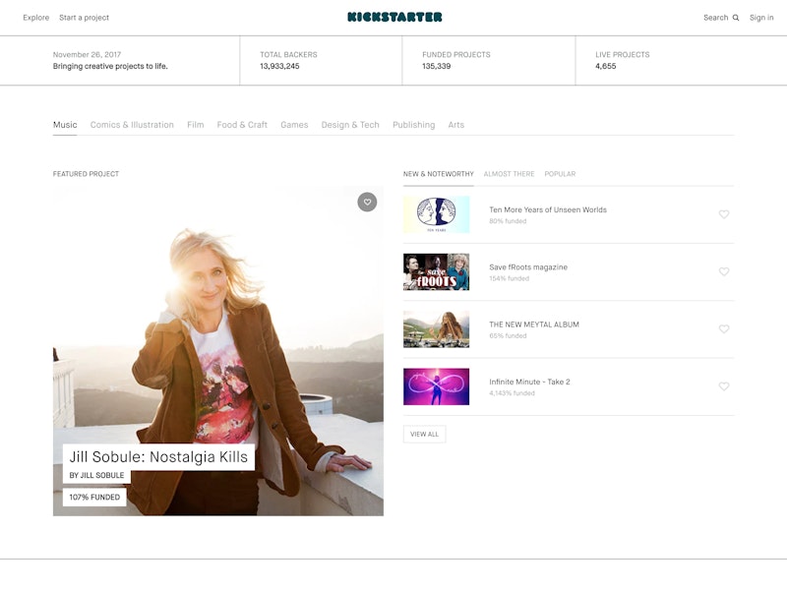Go to Start a project

[x=84, y=18]
